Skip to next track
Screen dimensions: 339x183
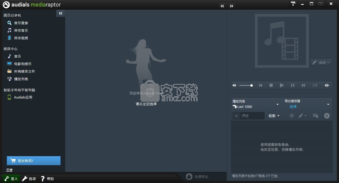[x=303, y=85]
